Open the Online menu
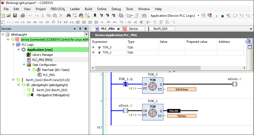This screenshot has width=254, height=135. coord(102,9)
